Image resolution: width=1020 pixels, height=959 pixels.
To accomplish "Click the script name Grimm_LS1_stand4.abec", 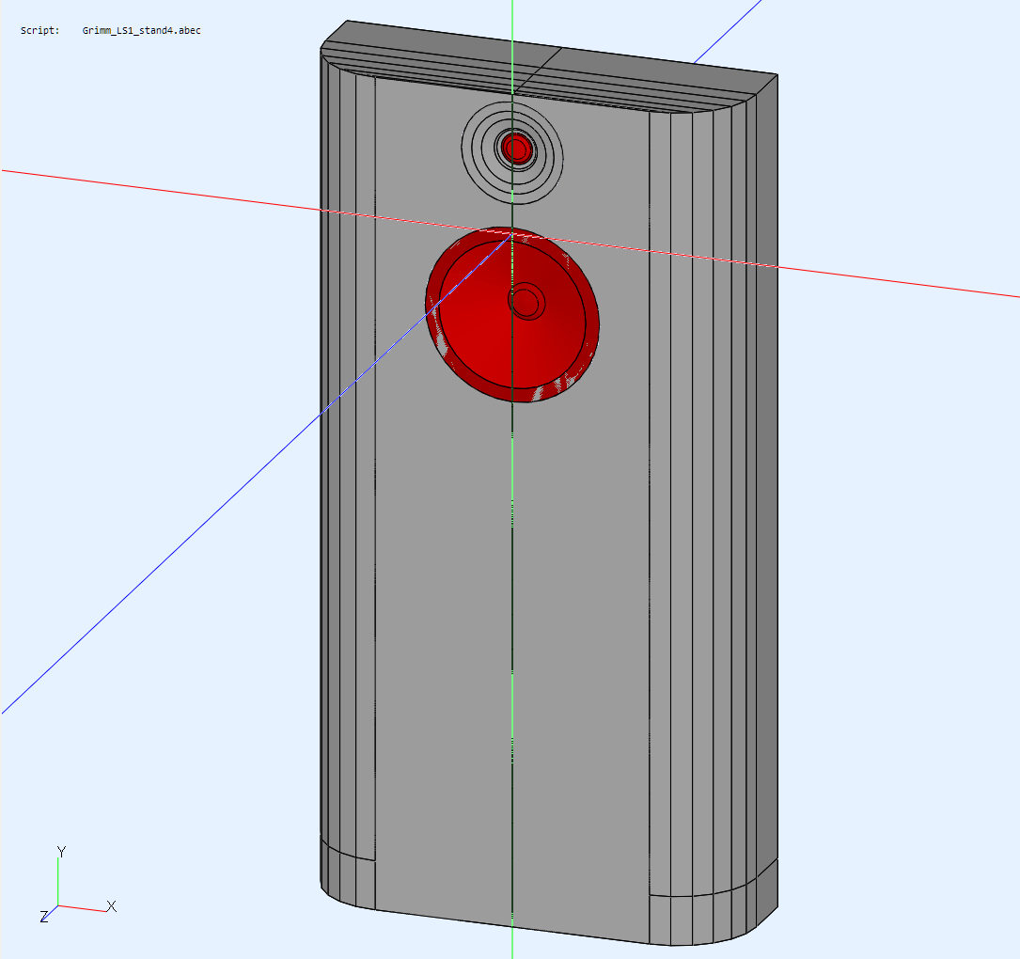I will tap(141, 30).
